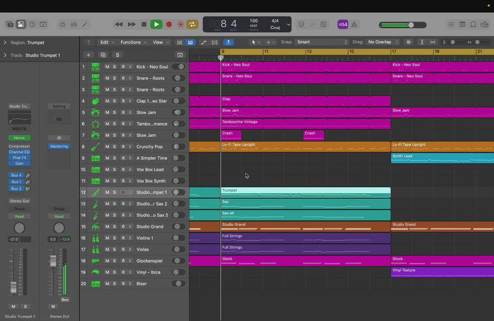The width and height of the screenshot is (494, 321).
Task: Open the Functions menu
Action: [133, 43]
